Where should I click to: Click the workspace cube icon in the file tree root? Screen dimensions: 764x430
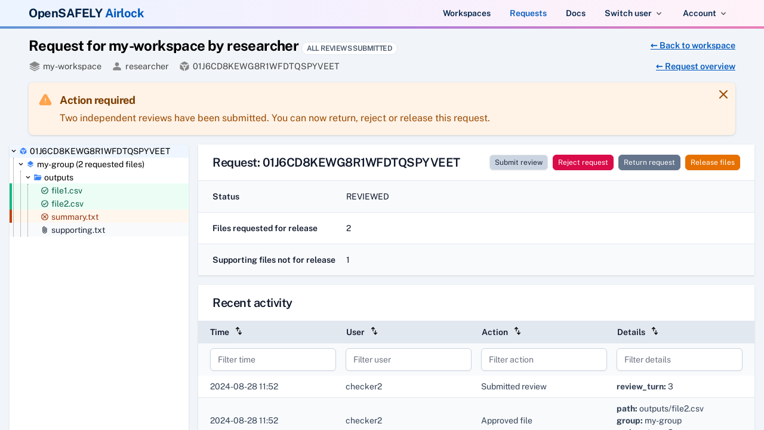pyautogui.click(x=23, y=150)
